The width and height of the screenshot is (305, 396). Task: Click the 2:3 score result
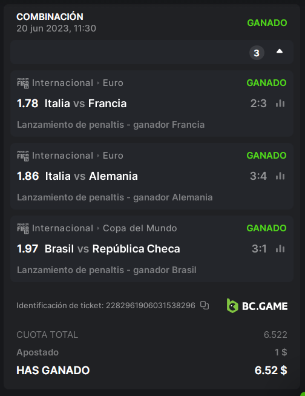pos(258,104)
